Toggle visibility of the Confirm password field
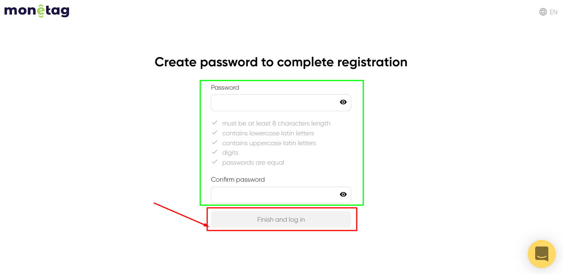This screenshot has width=563, height=274. [343, 194]
